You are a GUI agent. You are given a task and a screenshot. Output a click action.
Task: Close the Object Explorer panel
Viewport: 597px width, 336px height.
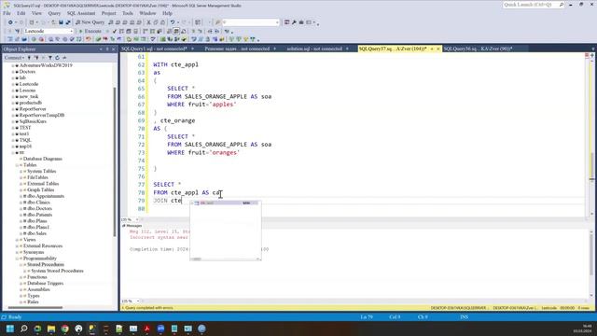point(113,49)
